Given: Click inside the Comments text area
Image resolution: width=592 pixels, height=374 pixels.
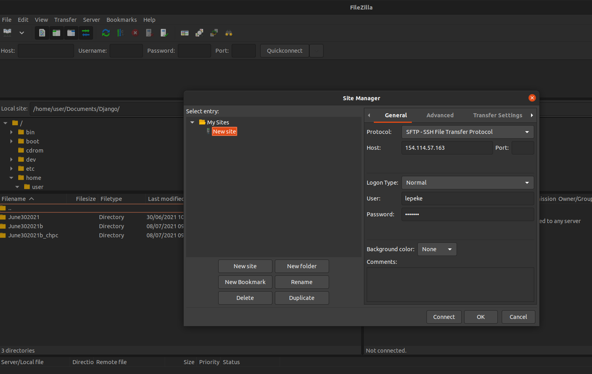Looking at the screenshot, I should [x=450, y=285].
